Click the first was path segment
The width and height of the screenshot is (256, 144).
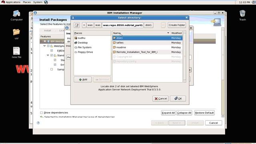(x=90, y=25)
